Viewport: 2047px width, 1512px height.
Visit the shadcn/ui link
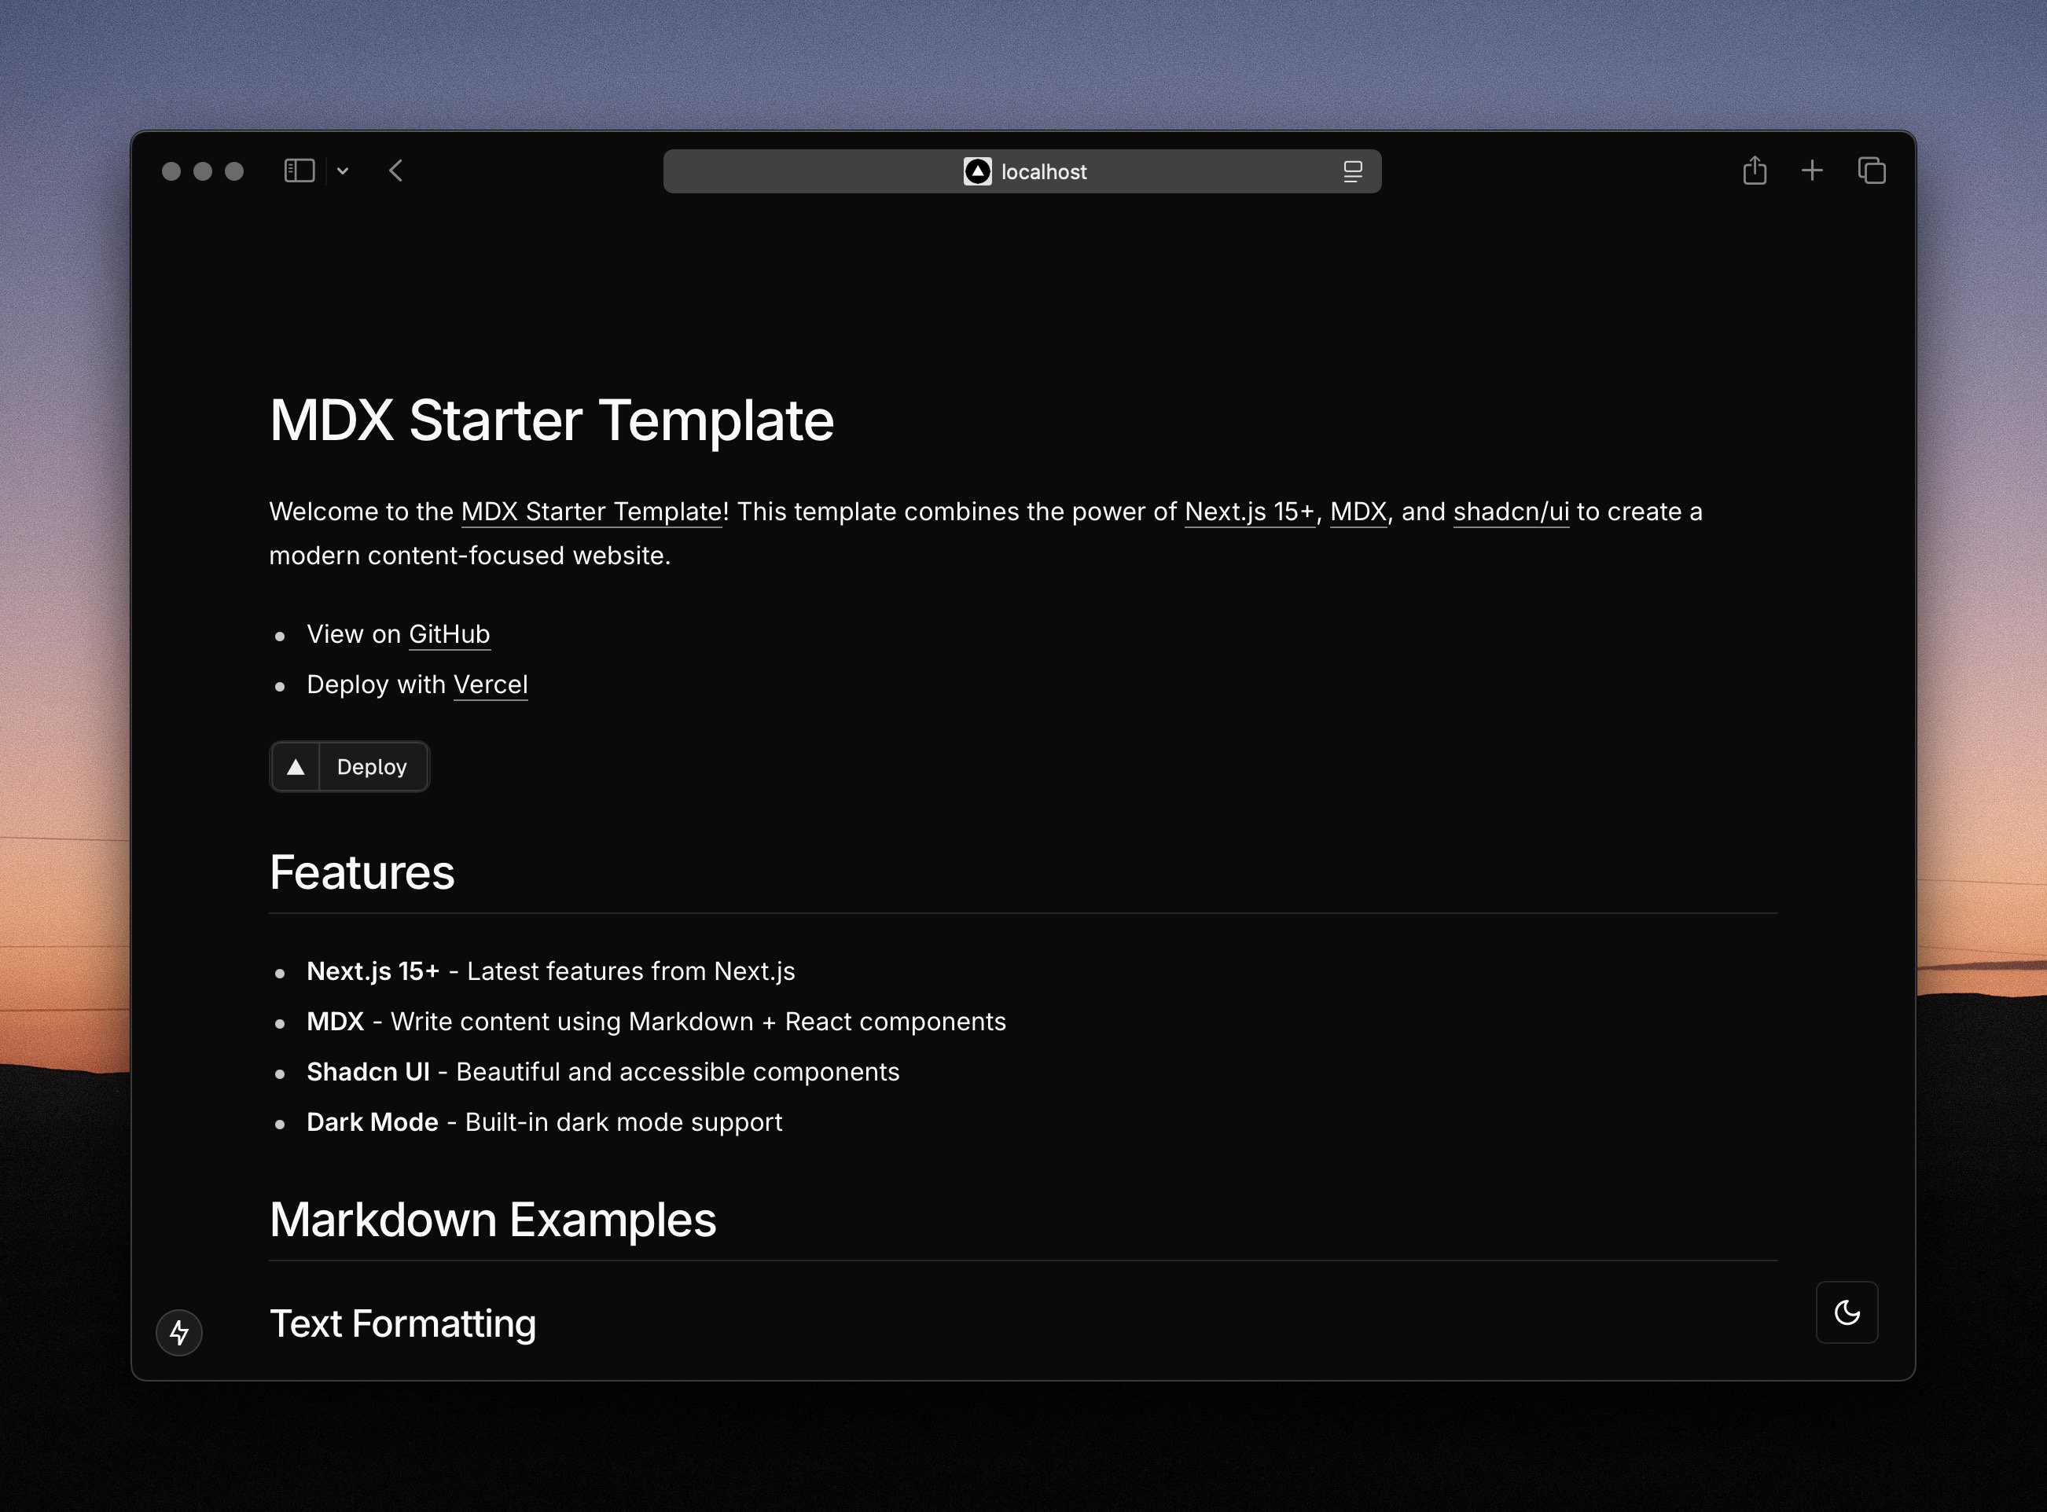pos(1511,512)
